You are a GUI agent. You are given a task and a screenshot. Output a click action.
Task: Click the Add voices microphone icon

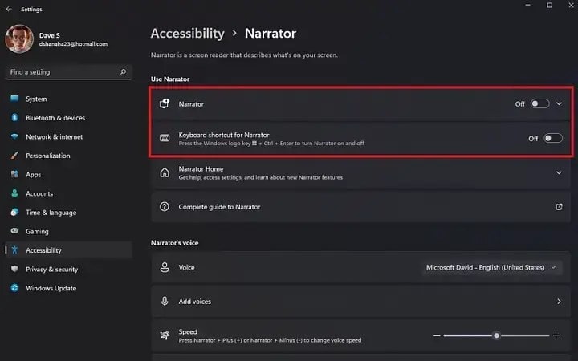click(x=165, y=302)
